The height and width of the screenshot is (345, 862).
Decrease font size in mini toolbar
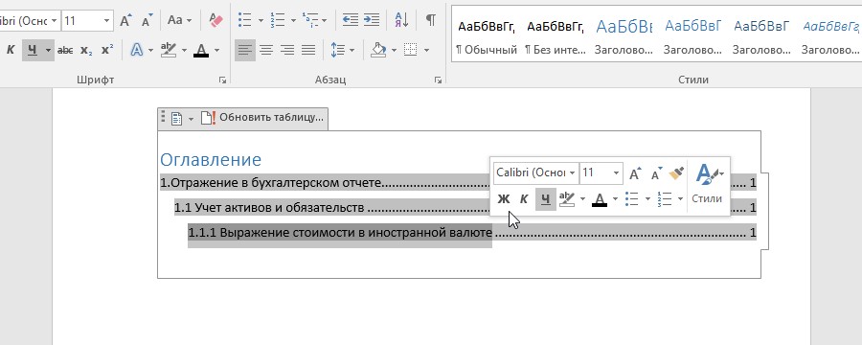coord(656,173)
